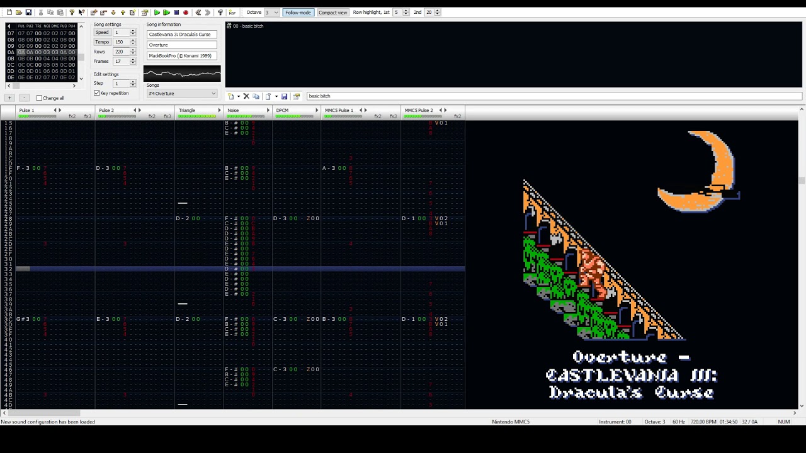Viewport: 806px width, 453px height.
Task: Expand Triangle channel effect columns arrow
Action: [x=219, y=110]
